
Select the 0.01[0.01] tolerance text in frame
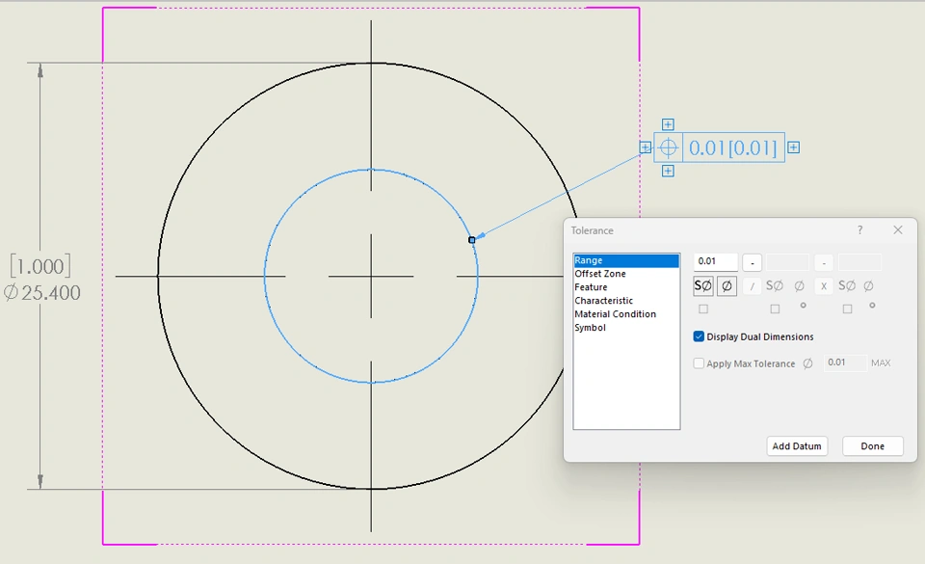pyautogui.click(x=733, y=148)
